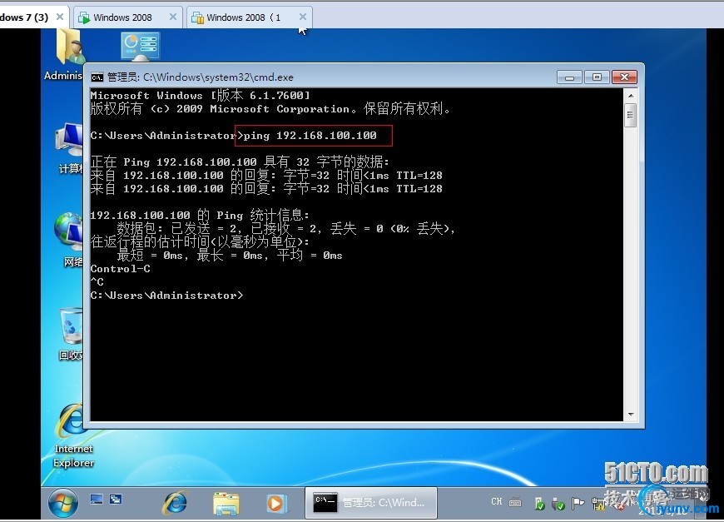This screenshot has height=522, width=724.
Task: Open Windows Explorer folder icon in taskbar
Action: (226, 503)
